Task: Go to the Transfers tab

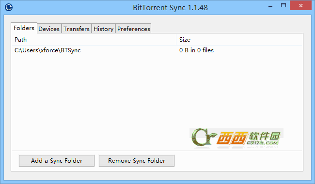Action: [77, 29]
